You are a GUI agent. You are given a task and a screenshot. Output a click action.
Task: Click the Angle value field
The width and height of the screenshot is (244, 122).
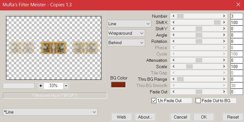point(236,35)
